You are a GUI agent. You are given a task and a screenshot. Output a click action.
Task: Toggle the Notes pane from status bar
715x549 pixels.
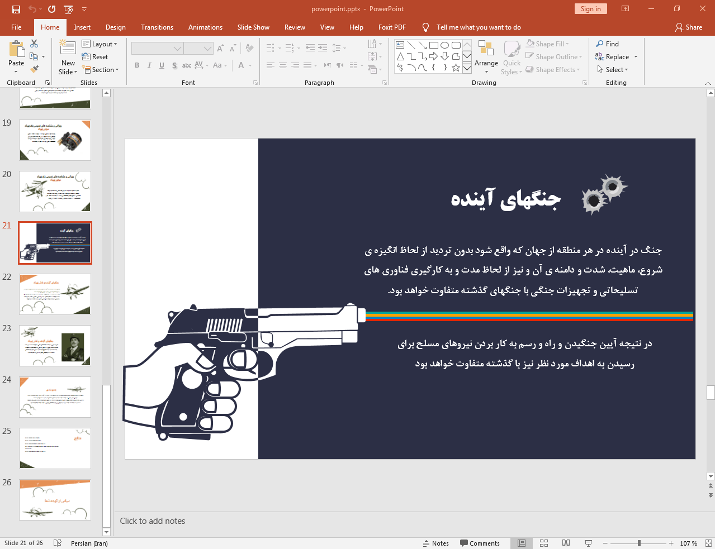(436, 543)
